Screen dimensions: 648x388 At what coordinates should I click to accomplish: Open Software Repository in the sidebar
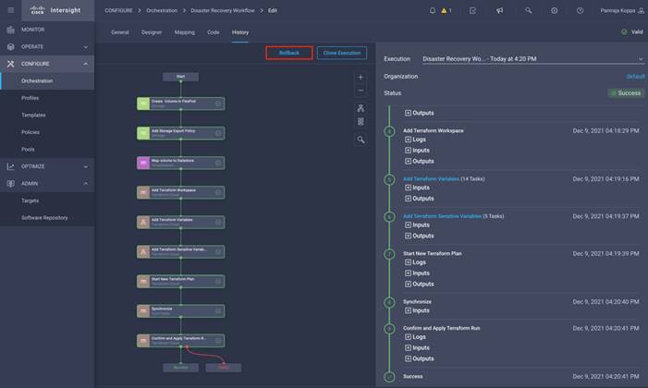click(x=47, y=218)
